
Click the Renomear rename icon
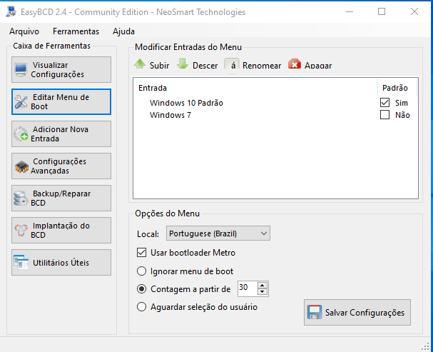click(232, 64)
